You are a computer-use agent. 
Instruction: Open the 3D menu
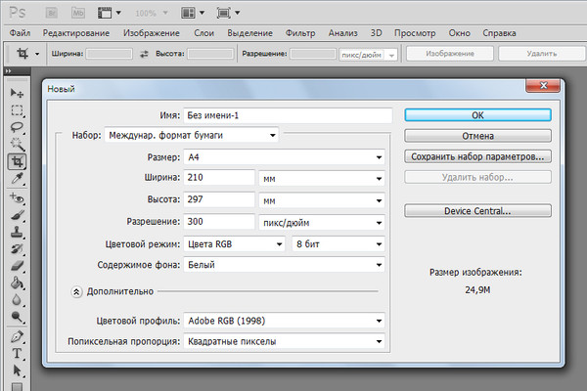point(377,33)
